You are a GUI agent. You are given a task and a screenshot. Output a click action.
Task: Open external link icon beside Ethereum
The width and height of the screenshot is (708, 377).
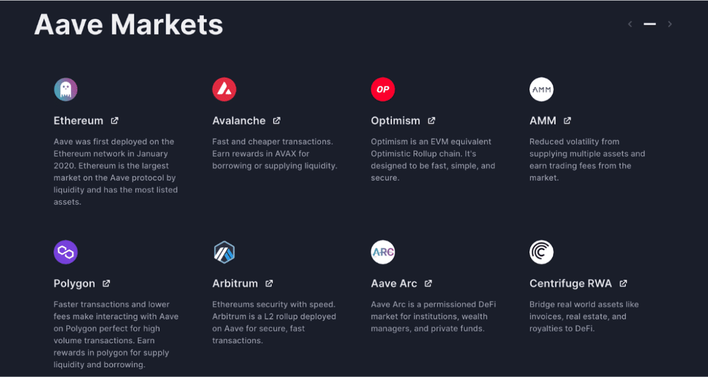(115, 121)
